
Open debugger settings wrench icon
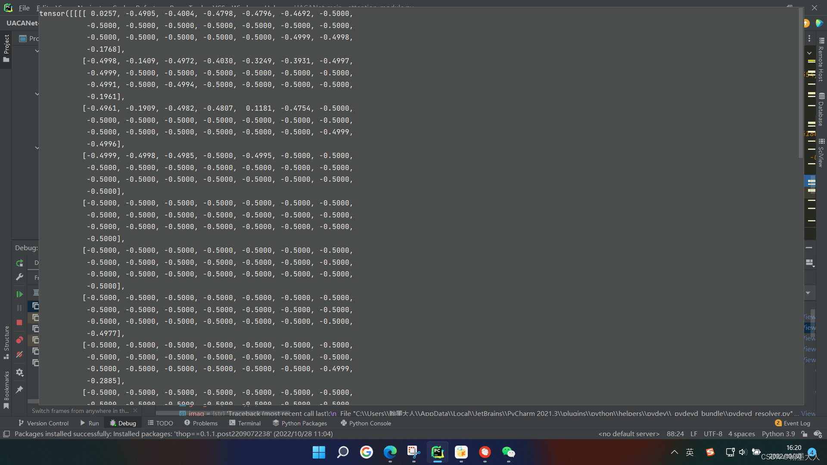[19, 277]
